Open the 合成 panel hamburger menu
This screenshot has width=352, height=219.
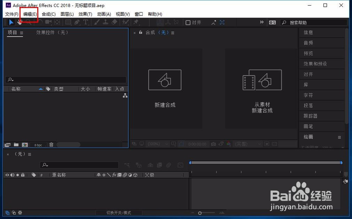pos(172,33)
